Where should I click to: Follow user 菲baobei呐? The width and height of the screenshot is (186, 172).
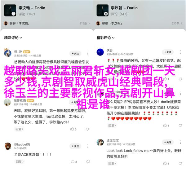tap(75, 146)
